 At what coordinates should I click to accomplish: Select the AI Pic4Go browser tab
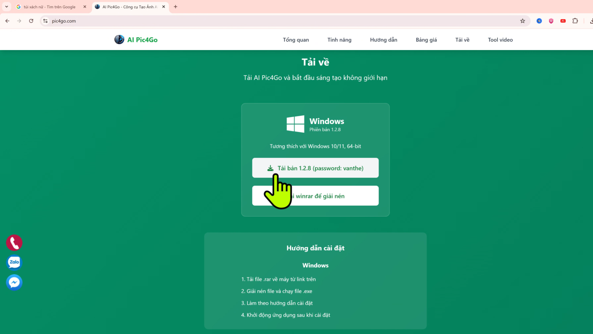pos(130,7)
